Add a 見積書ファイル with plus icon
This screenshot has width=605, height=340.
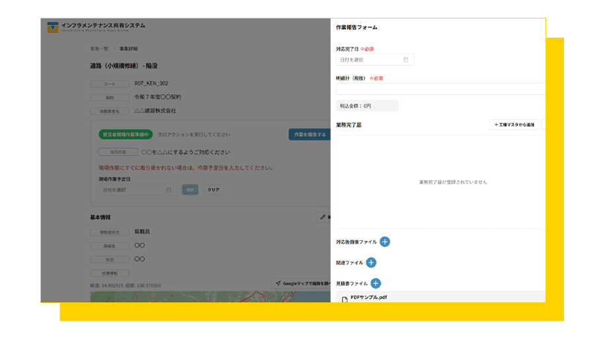coord(376,283)
